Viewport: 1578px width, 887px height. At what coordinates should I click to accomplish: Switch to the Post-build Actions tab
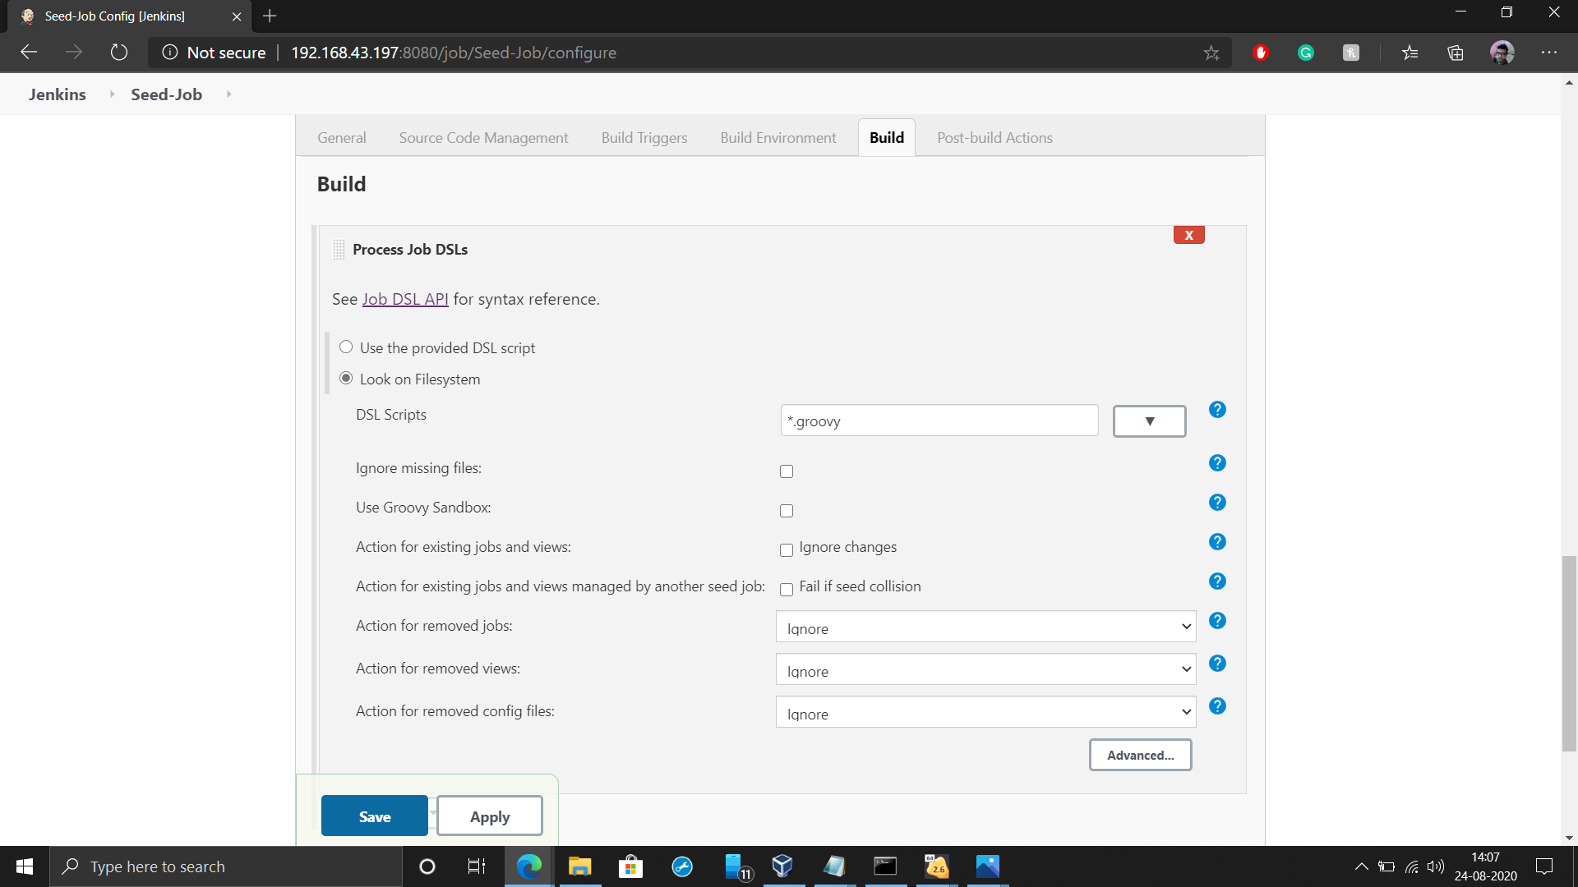994,137
